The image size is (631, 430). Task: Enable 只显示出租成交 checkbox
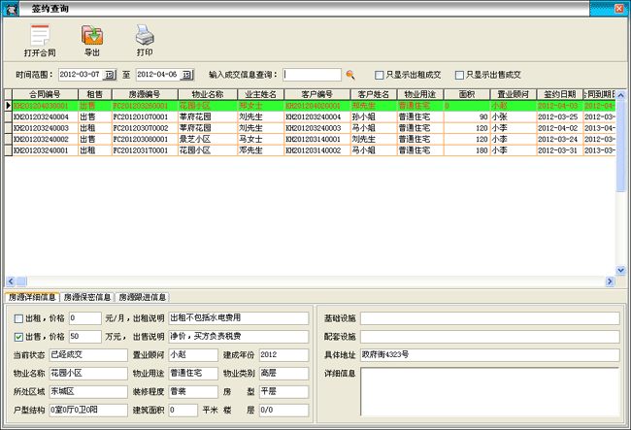(x=380, y=74)
